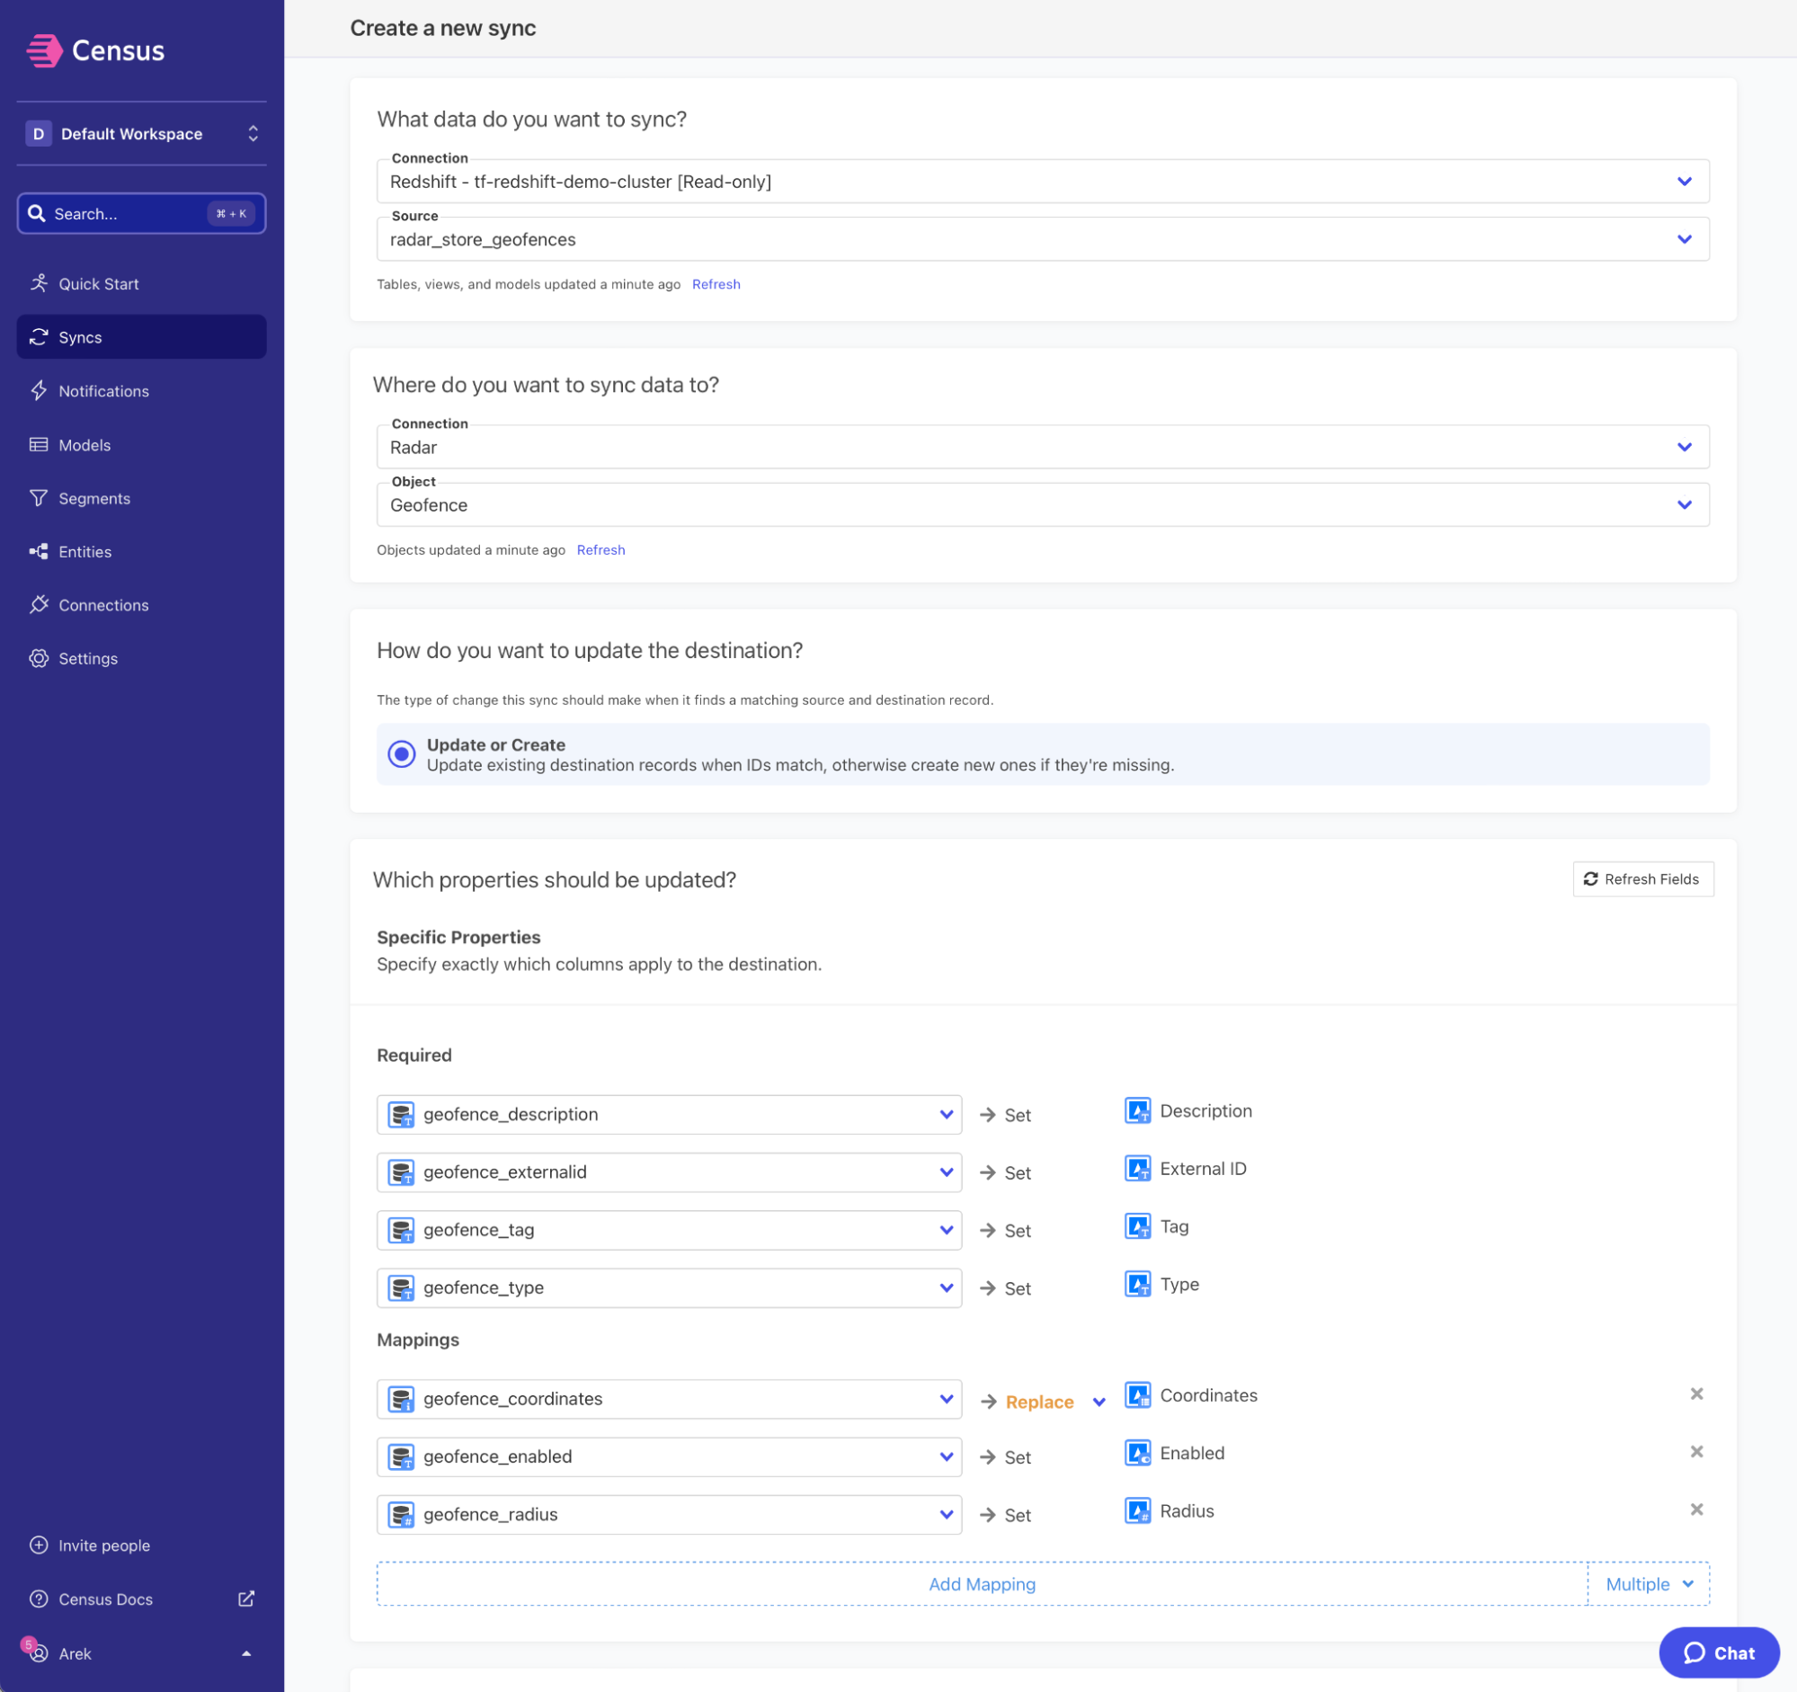1797x1692 pixels.
Task: Remove the Coordinates mapping with its X
Action: pyautogui.click(x=1695, y=1394)
